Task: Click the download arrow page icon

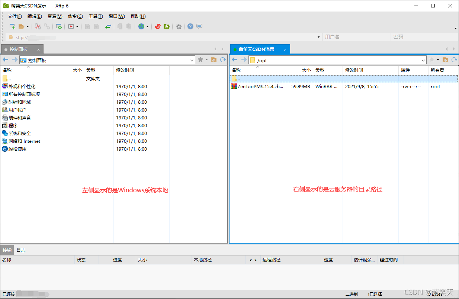Action: [x=87, y=26]
